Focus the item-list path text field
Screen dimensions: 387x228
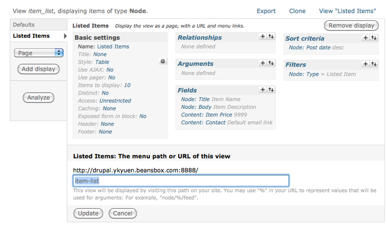click(181, 181)
